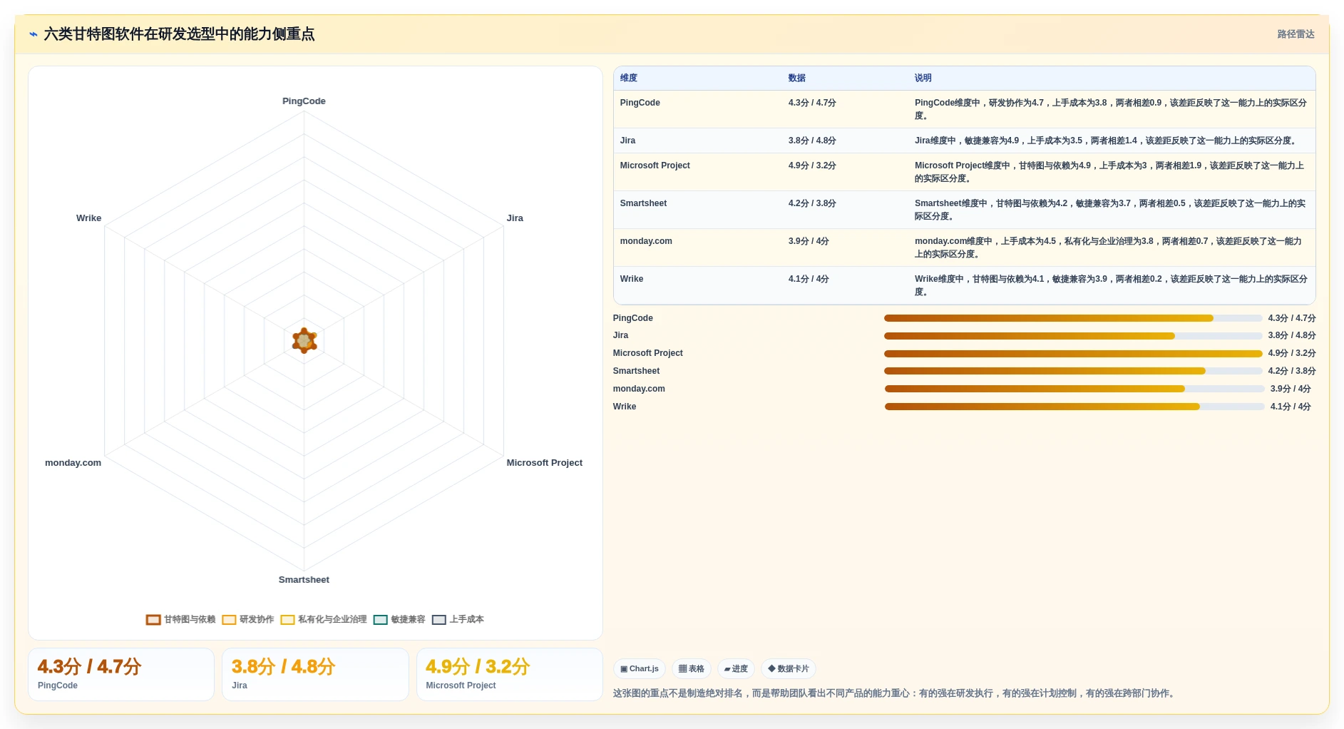Click the Wrike progress bar

[x=1074, y=407]
